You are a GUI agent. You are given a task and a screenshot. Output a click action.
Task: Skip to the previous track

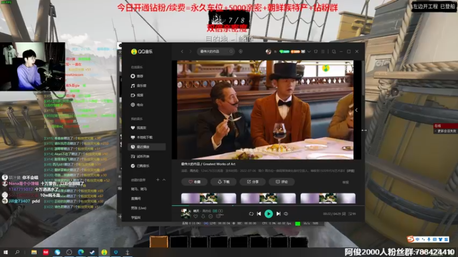pyautogui.click(x=259, y=214)
